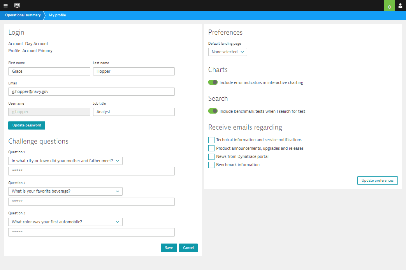Open the user account icon

tap(400, 6)
